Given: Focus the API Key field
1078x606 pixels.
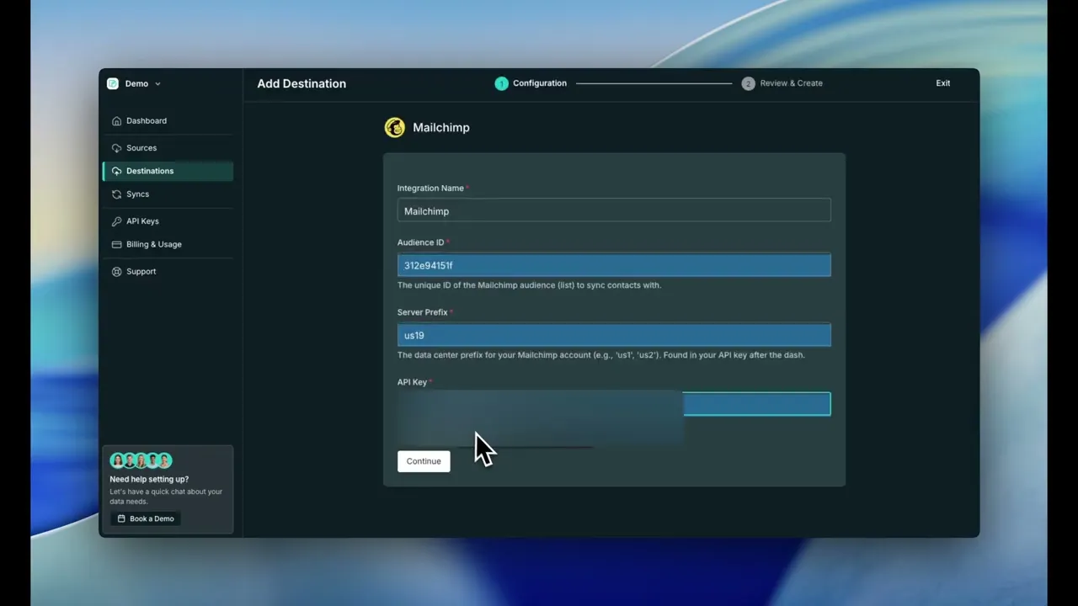Looking at the screenshot, I should (x=614, y=404).
